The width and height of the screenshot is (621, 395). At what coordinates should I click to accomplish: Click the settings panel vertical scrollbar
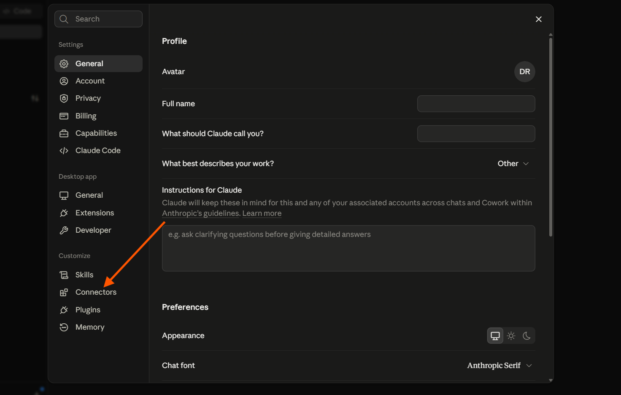click(551, 137)
